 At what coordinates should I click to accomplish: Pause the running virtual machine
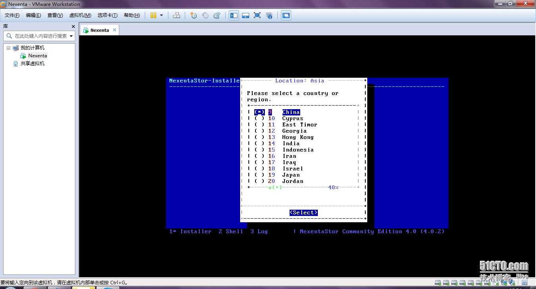[153, 15]
